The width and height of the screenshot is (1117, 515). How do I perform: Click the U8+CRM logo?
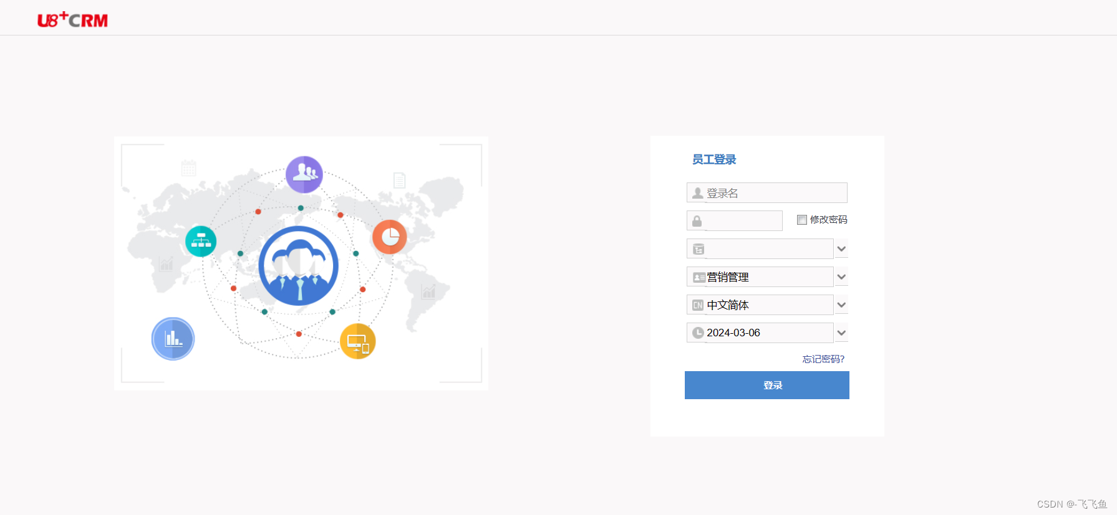[x=72, y=20]
